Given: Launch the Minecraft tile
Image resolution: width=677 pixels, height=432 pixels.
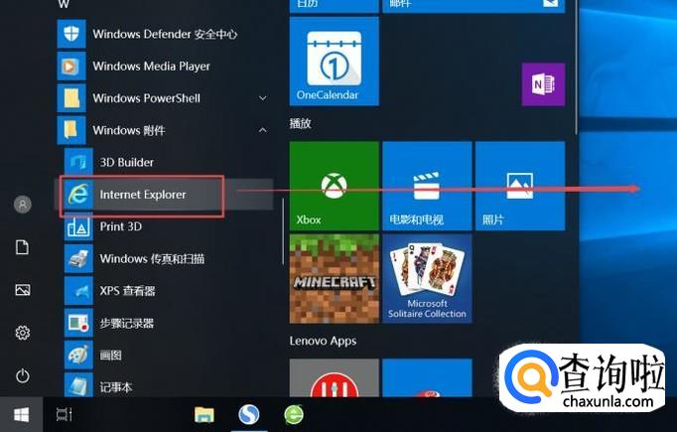Looking at the screenshot, I should 335,279.
